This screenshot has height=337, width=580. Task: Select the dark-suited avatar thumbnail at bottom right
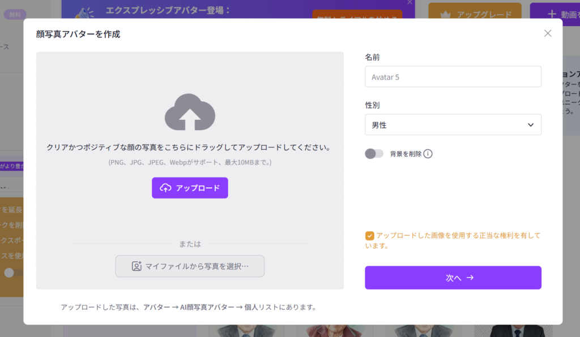[515, 330]
